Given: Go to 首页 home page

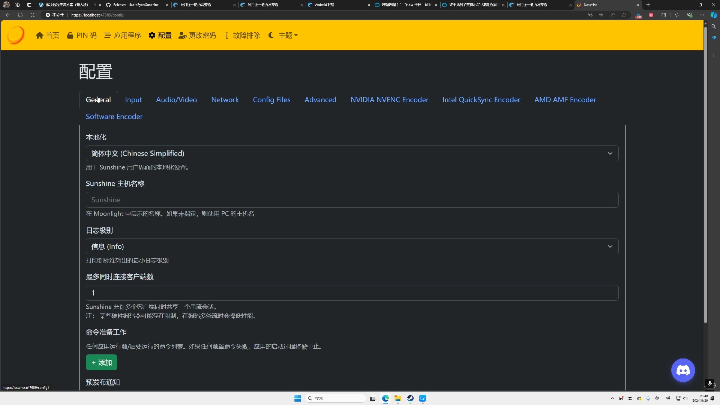Looking at the screenshot, I should [x=48, y=35].
